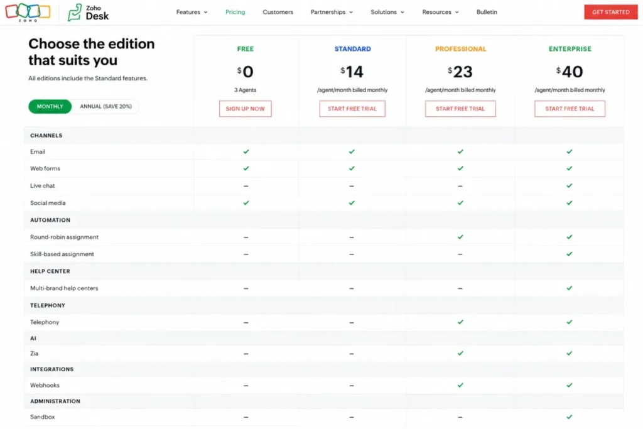Click the Email row checkmark under Free

click(246, 152)
